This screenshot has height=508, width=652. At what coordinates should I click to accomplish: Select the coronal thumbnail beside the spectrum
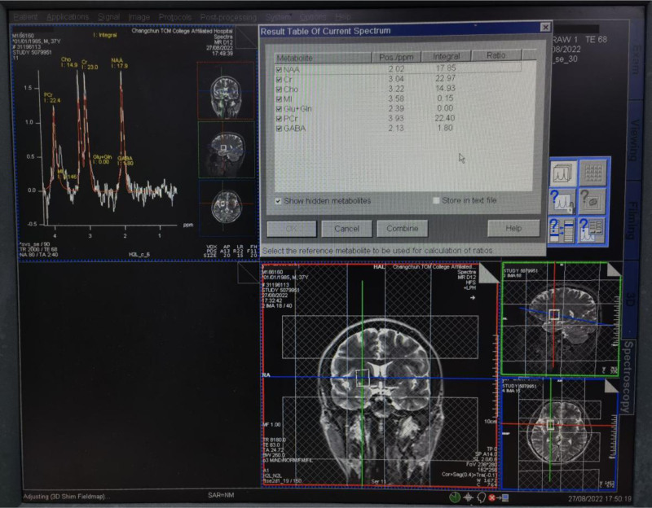[x=226, y=90]
